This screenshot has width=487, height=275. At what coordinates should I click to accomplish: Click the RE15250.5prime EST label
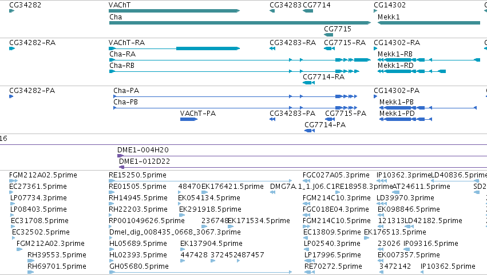click(x=137, y=175)
